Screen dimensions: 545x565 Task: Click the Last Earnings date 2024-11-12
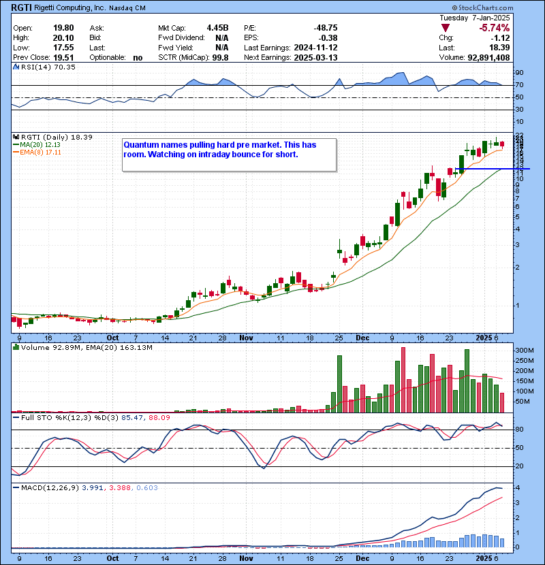click(x=316, y=48)
